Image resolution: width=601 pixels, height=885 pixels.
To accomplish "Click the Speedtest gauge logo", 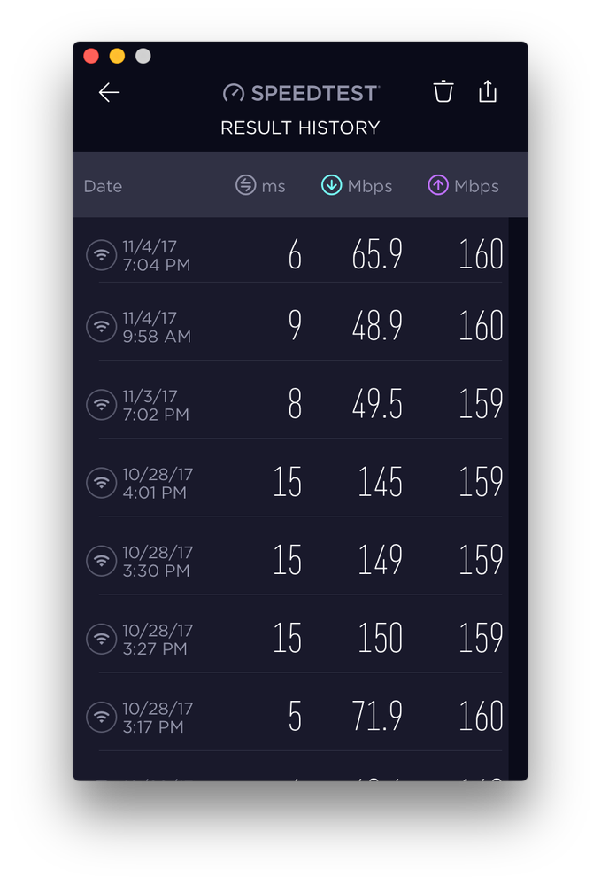I will coord(234,91).
